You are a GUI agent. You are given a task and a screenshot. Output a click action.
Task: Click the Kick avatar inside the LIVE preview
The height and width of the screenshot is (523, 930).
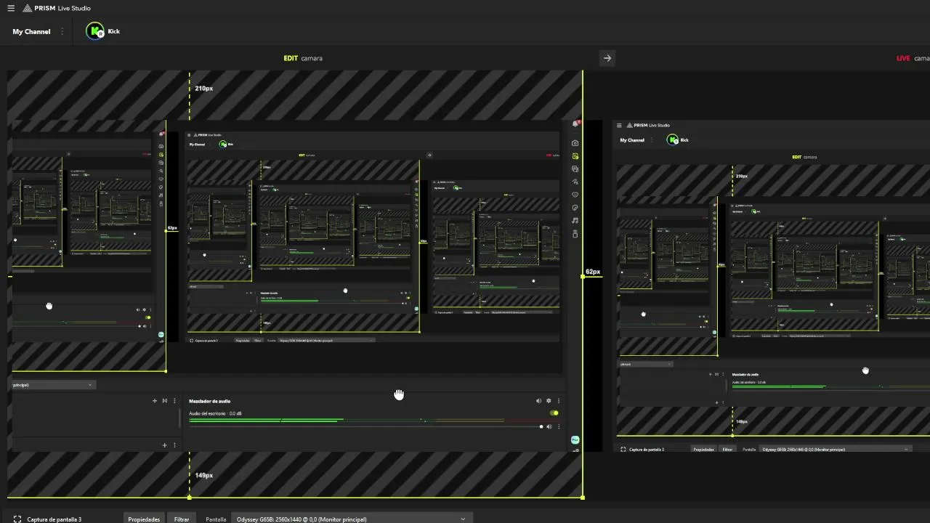[673, 140]
